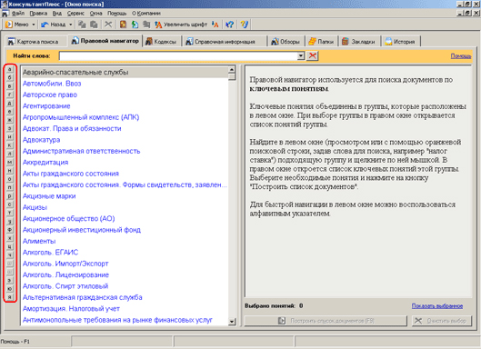Open the Вид menu
This screenshot has height=349, width=481.
pos(57,14)
